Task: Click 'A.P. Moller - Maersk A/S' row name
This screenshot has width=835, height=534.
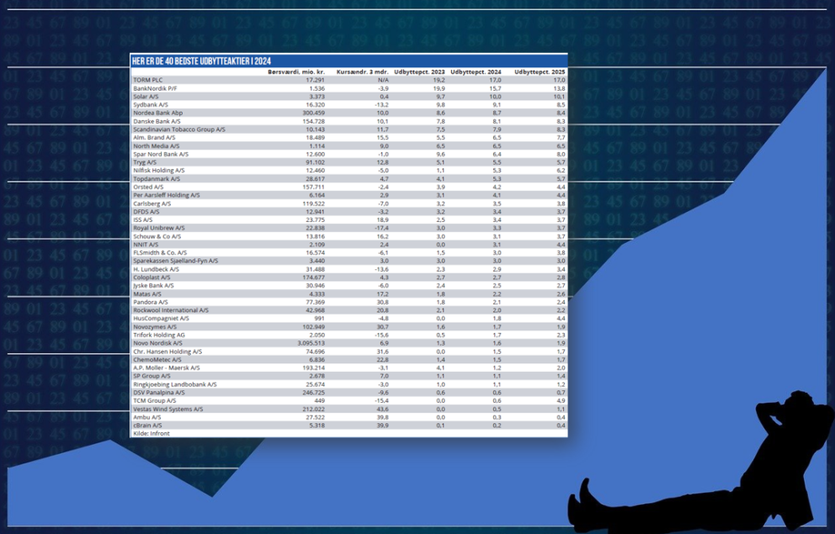Action: (x=166, y=367)
